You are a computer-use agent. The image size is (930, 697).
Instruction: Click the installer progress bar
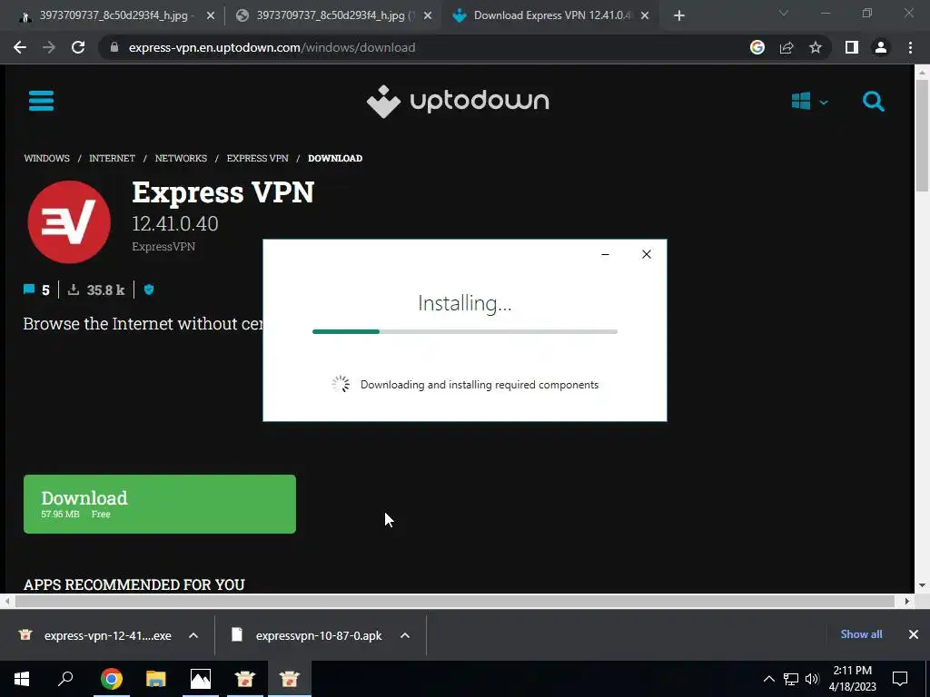point(465,332)
